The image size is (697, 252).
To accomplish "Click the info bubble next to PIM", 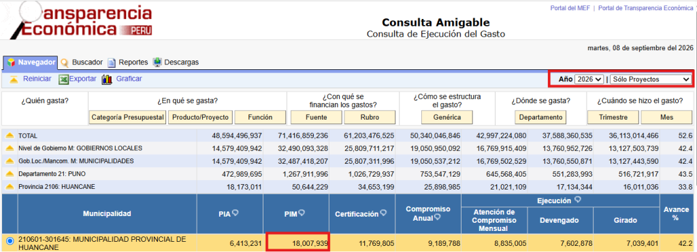I will tap(301, 213).
